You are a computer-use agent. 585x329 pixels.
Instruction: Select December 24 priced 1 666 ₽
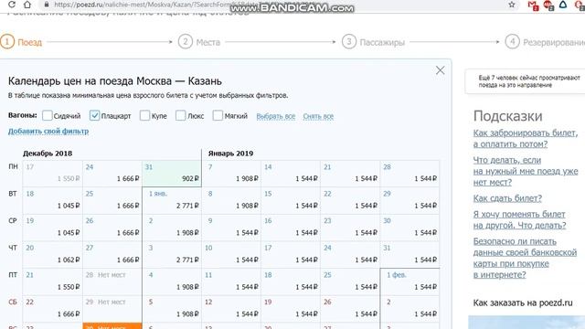[x=112, y=174]
